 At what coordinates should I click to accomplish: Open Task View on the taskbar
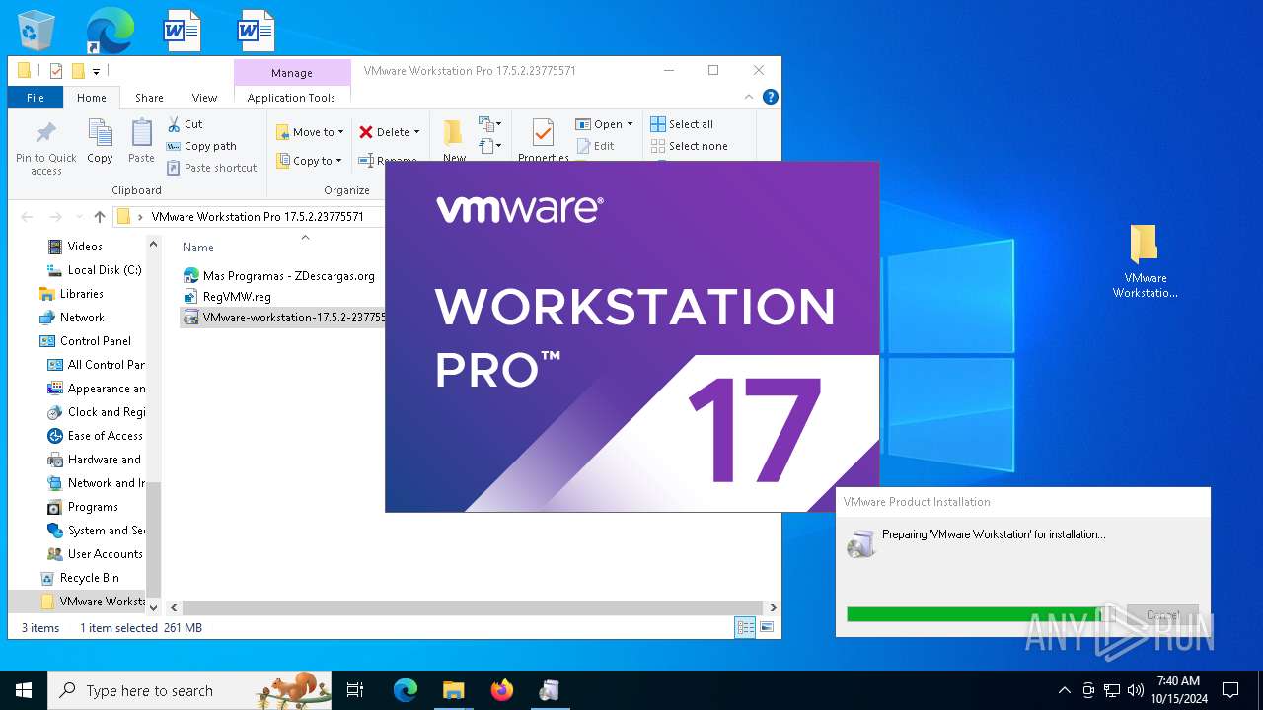(x=355, y=690)
